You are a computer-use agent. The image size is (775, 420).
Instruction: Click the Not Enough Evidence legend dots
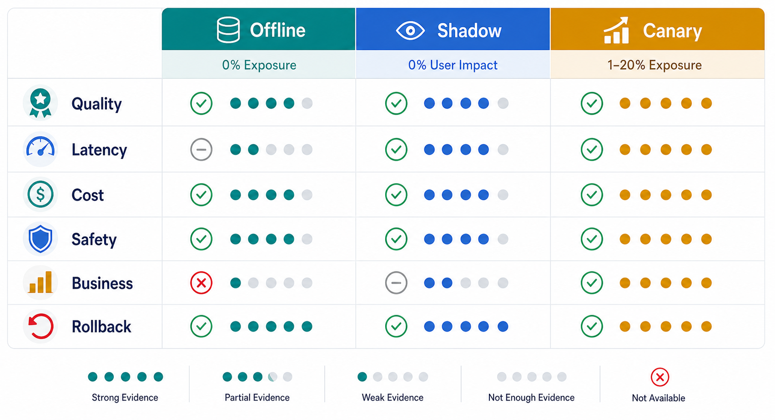pyautogui.click(x=532, y=377)
